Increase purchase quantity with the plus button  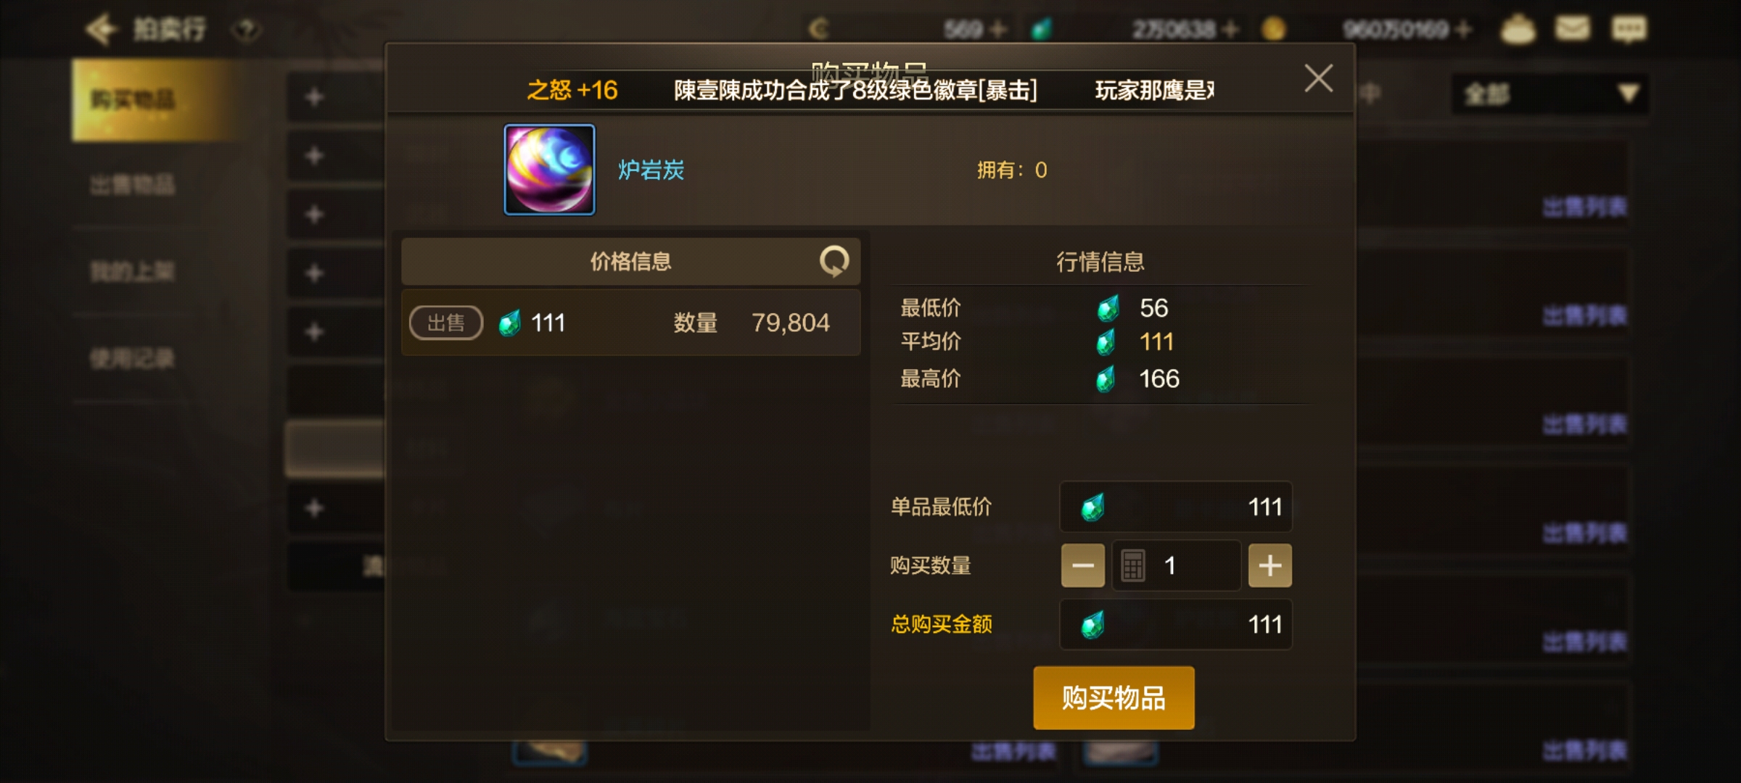click(1270, 565)
